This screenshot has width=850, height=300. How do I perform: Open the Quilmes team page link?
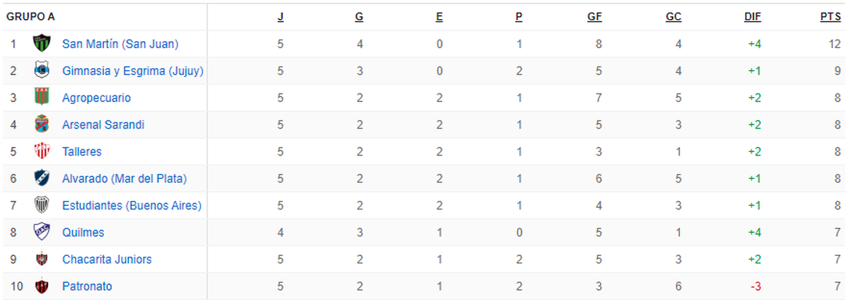tap(84, 232)
